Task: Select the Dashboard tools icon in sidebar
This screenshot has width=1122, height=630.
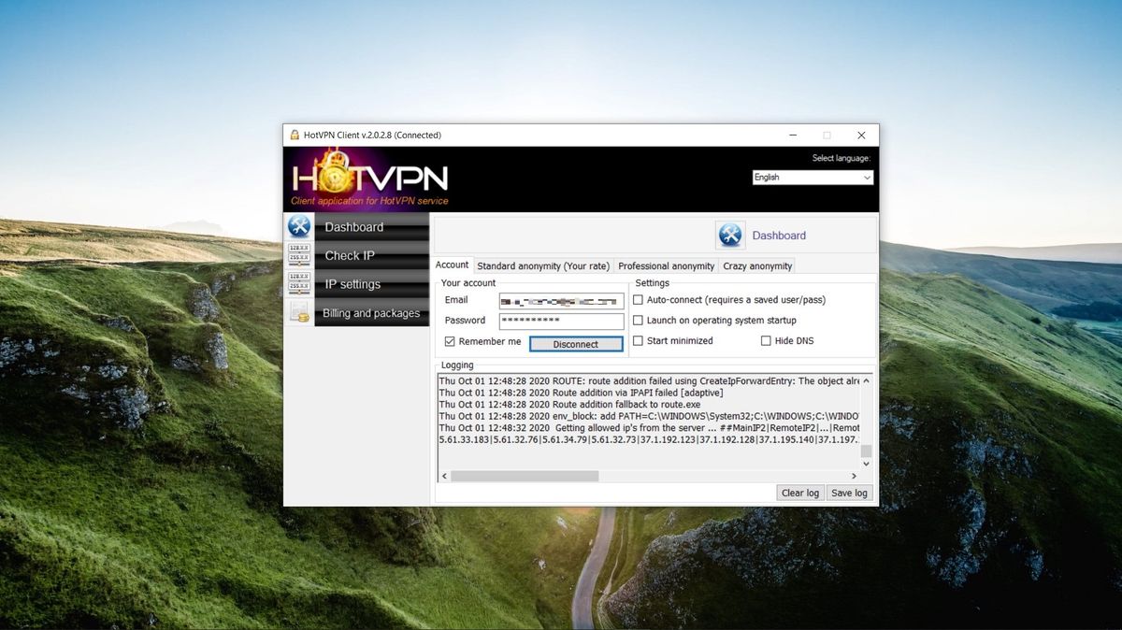Action: 298,224
